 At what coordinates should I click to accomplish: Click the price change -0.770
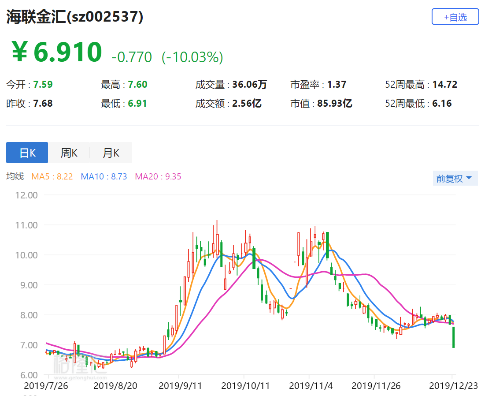[x=131, y=57]
